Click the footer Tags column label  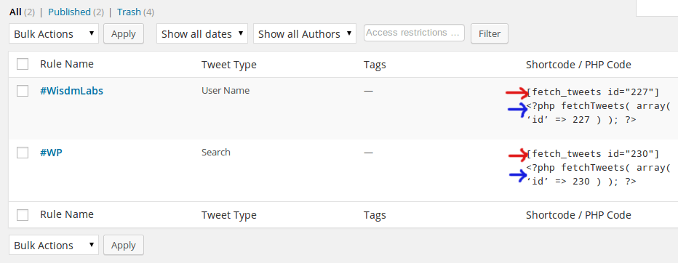(375, 215)
